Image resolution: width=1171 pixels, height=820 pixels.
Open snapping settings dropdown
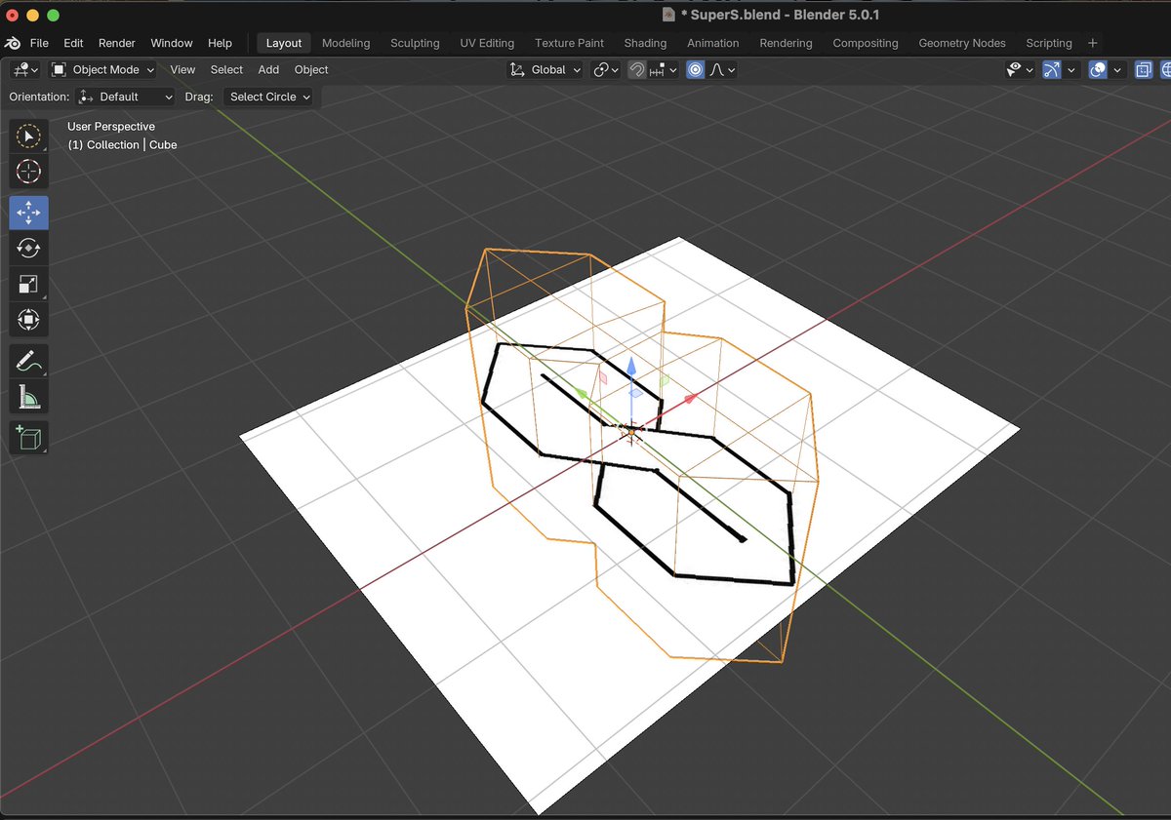[x=664, y=69]
